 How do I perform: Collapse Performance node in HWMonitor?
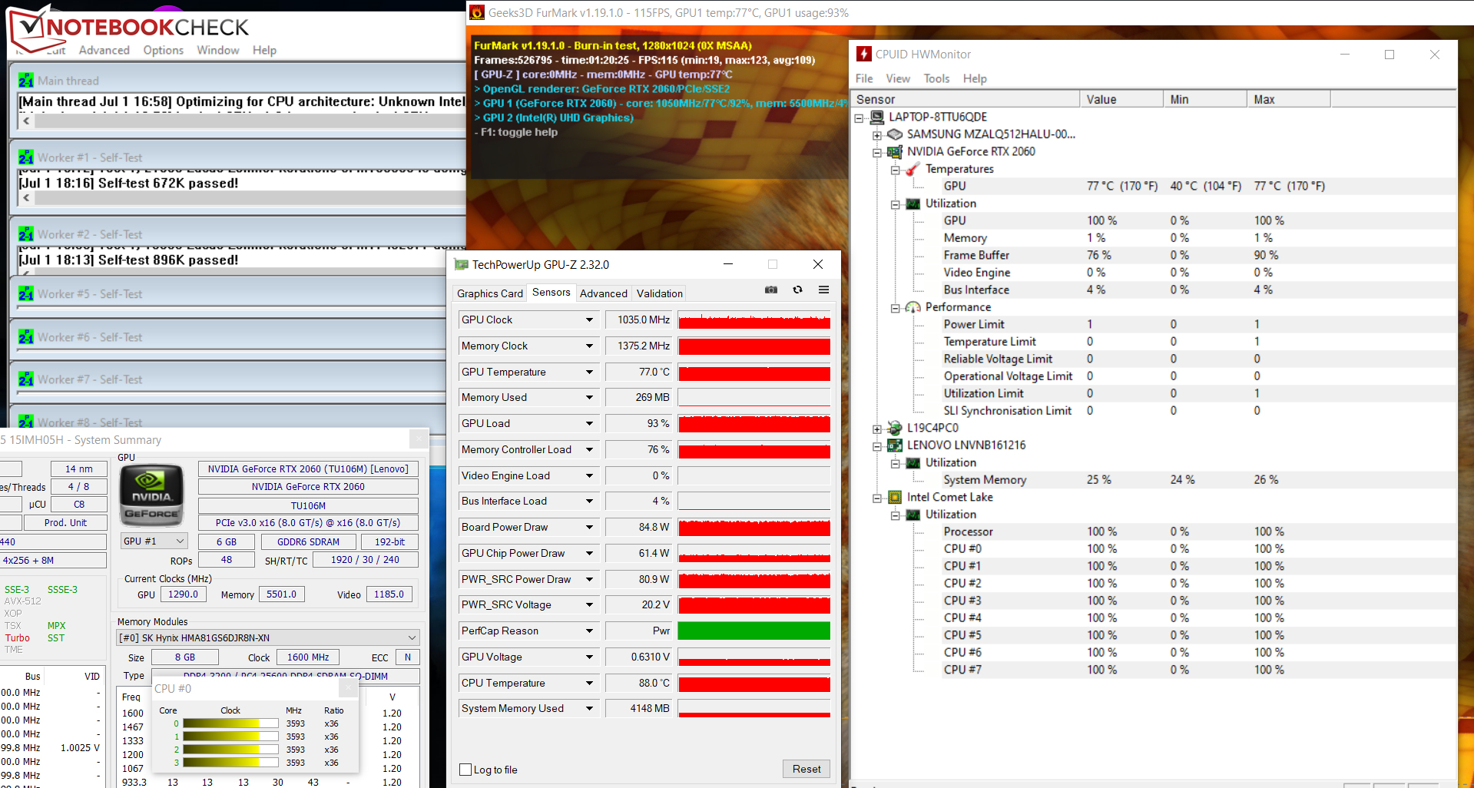(896, 308)
